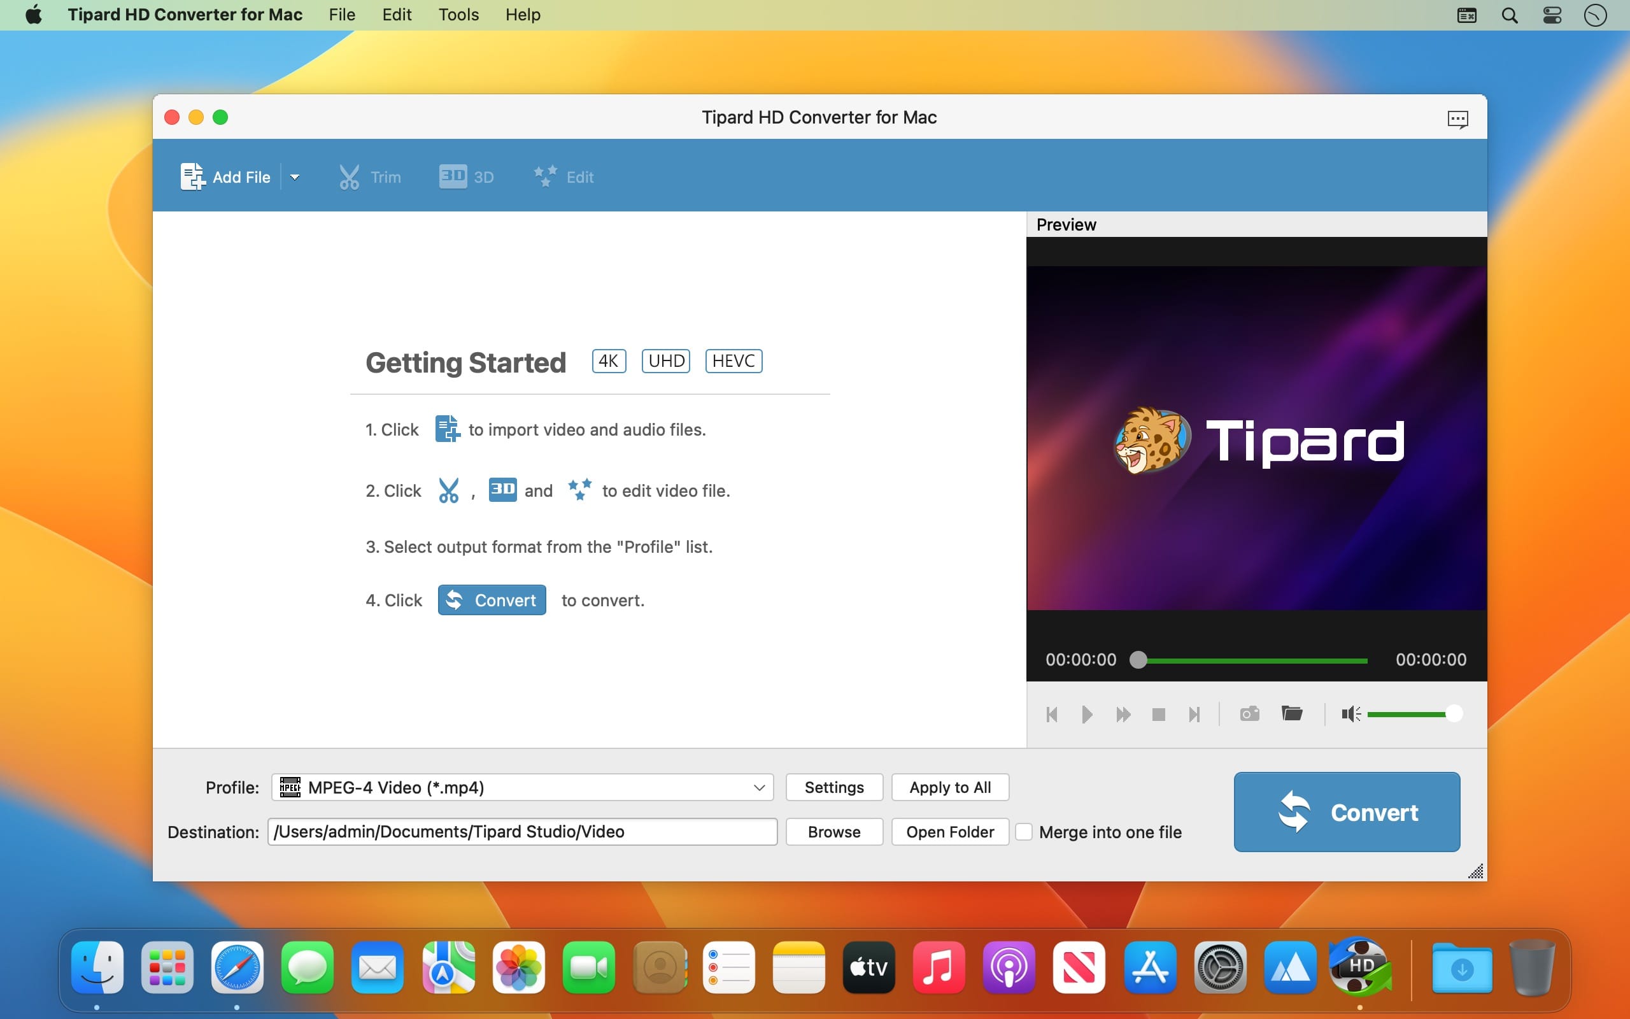The width and height of the screenshot is (1630, 1019).
Task: Click the Tipard preview video area
Action: (1256, 438)
